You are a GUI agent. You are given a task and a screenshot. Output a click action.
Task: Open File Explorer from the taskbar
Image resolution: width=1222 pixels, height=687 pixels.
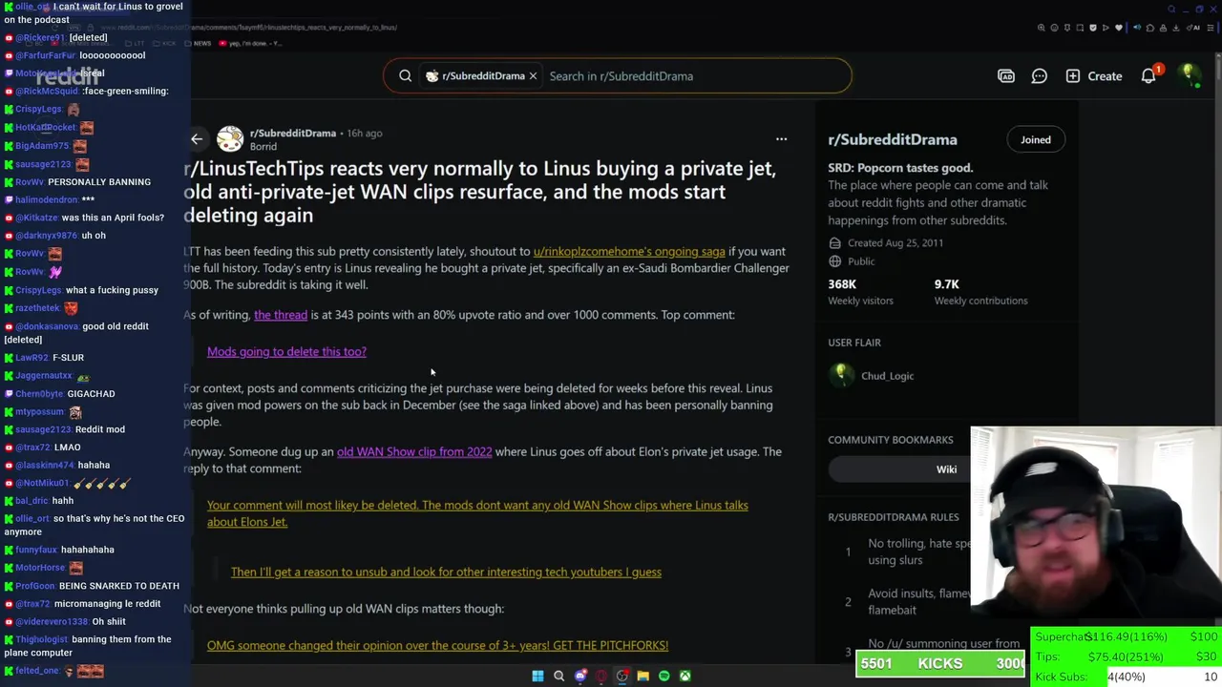coord(643,676)
